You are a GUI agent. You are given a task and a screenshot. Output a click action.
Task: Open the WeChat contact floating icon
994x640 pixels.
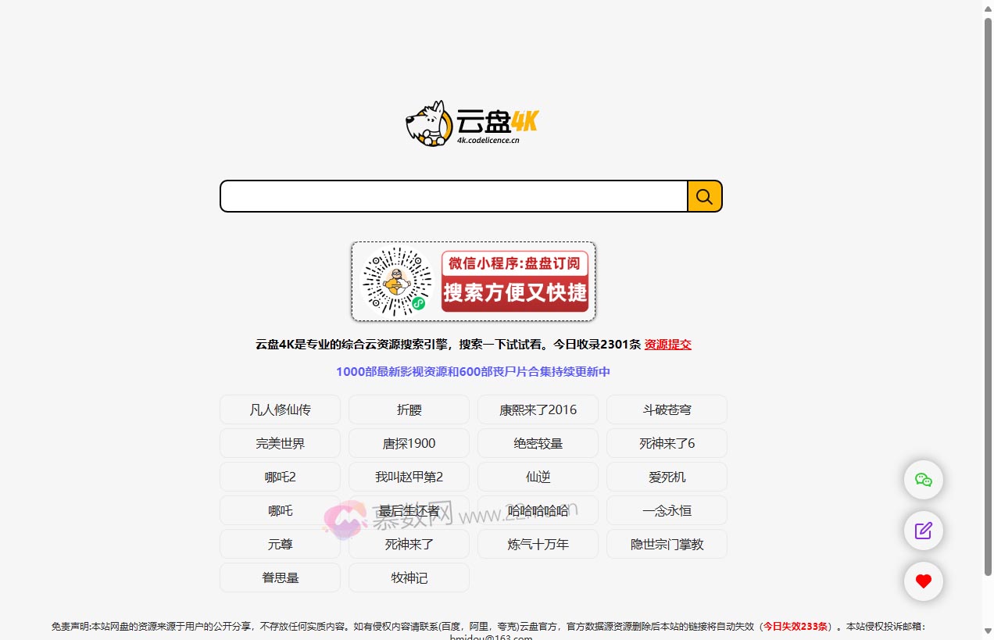coord(923,480)
